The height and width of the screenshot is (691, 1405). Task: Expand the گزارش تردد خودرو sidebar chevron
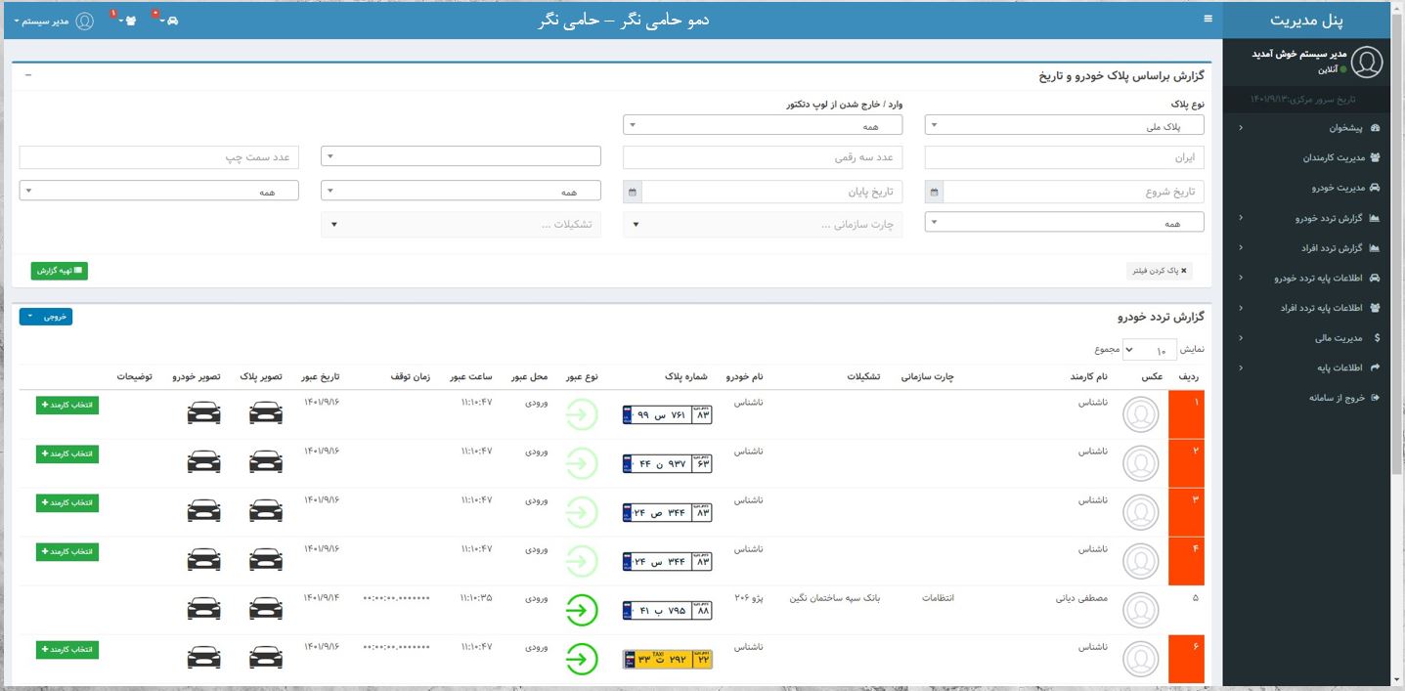pyautogui.click(x=1241, y=219)
